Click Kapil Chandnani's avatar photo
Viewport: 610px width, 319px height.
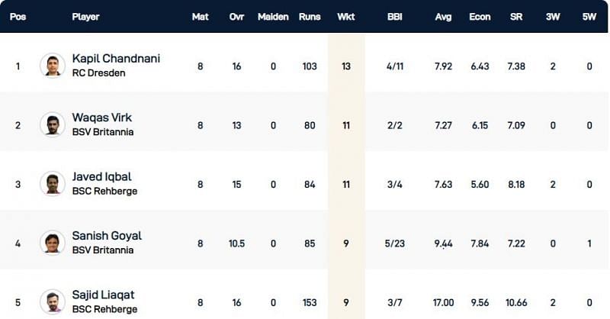coord(53,66)
